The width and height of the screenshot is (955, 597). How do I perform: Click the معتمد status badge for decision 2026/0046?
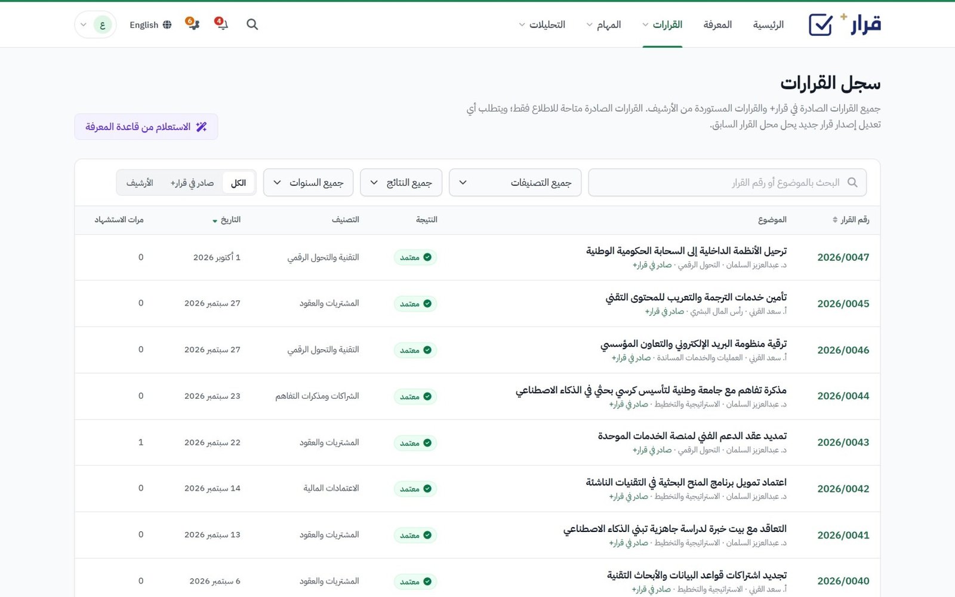point(415,350)
